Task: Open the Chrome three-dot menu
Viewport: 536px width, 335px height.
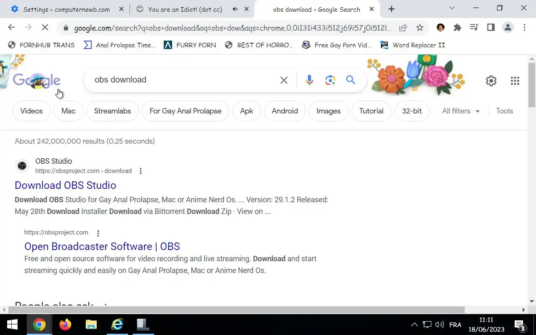Action: pos(524,28)
